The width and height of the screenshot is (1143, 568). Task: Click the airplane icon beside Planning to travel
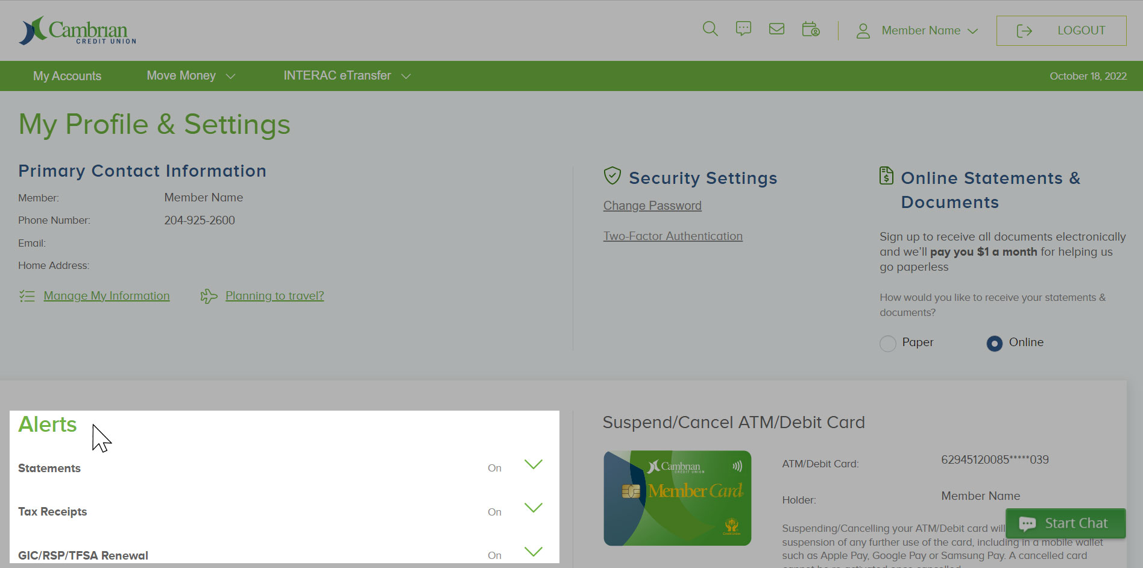pyautogui.click(x=209, y=295)
